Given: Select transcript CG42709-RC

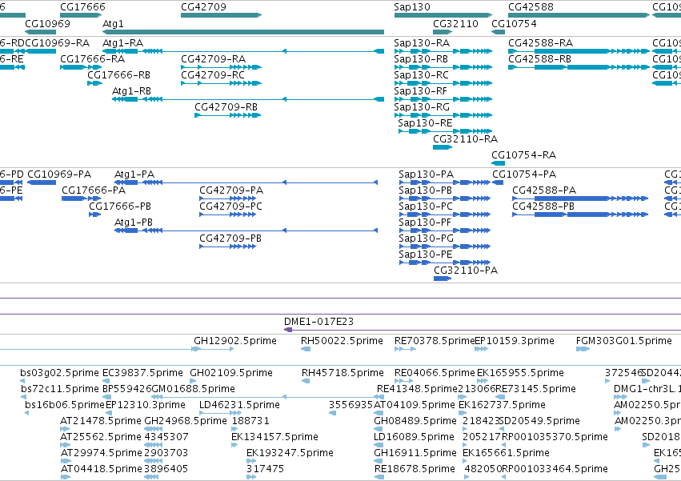Looking at the screenshot, I should click(x=221, y=83).
